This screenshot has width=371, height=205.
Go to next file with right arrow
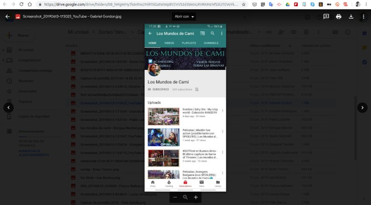point(362,107)
